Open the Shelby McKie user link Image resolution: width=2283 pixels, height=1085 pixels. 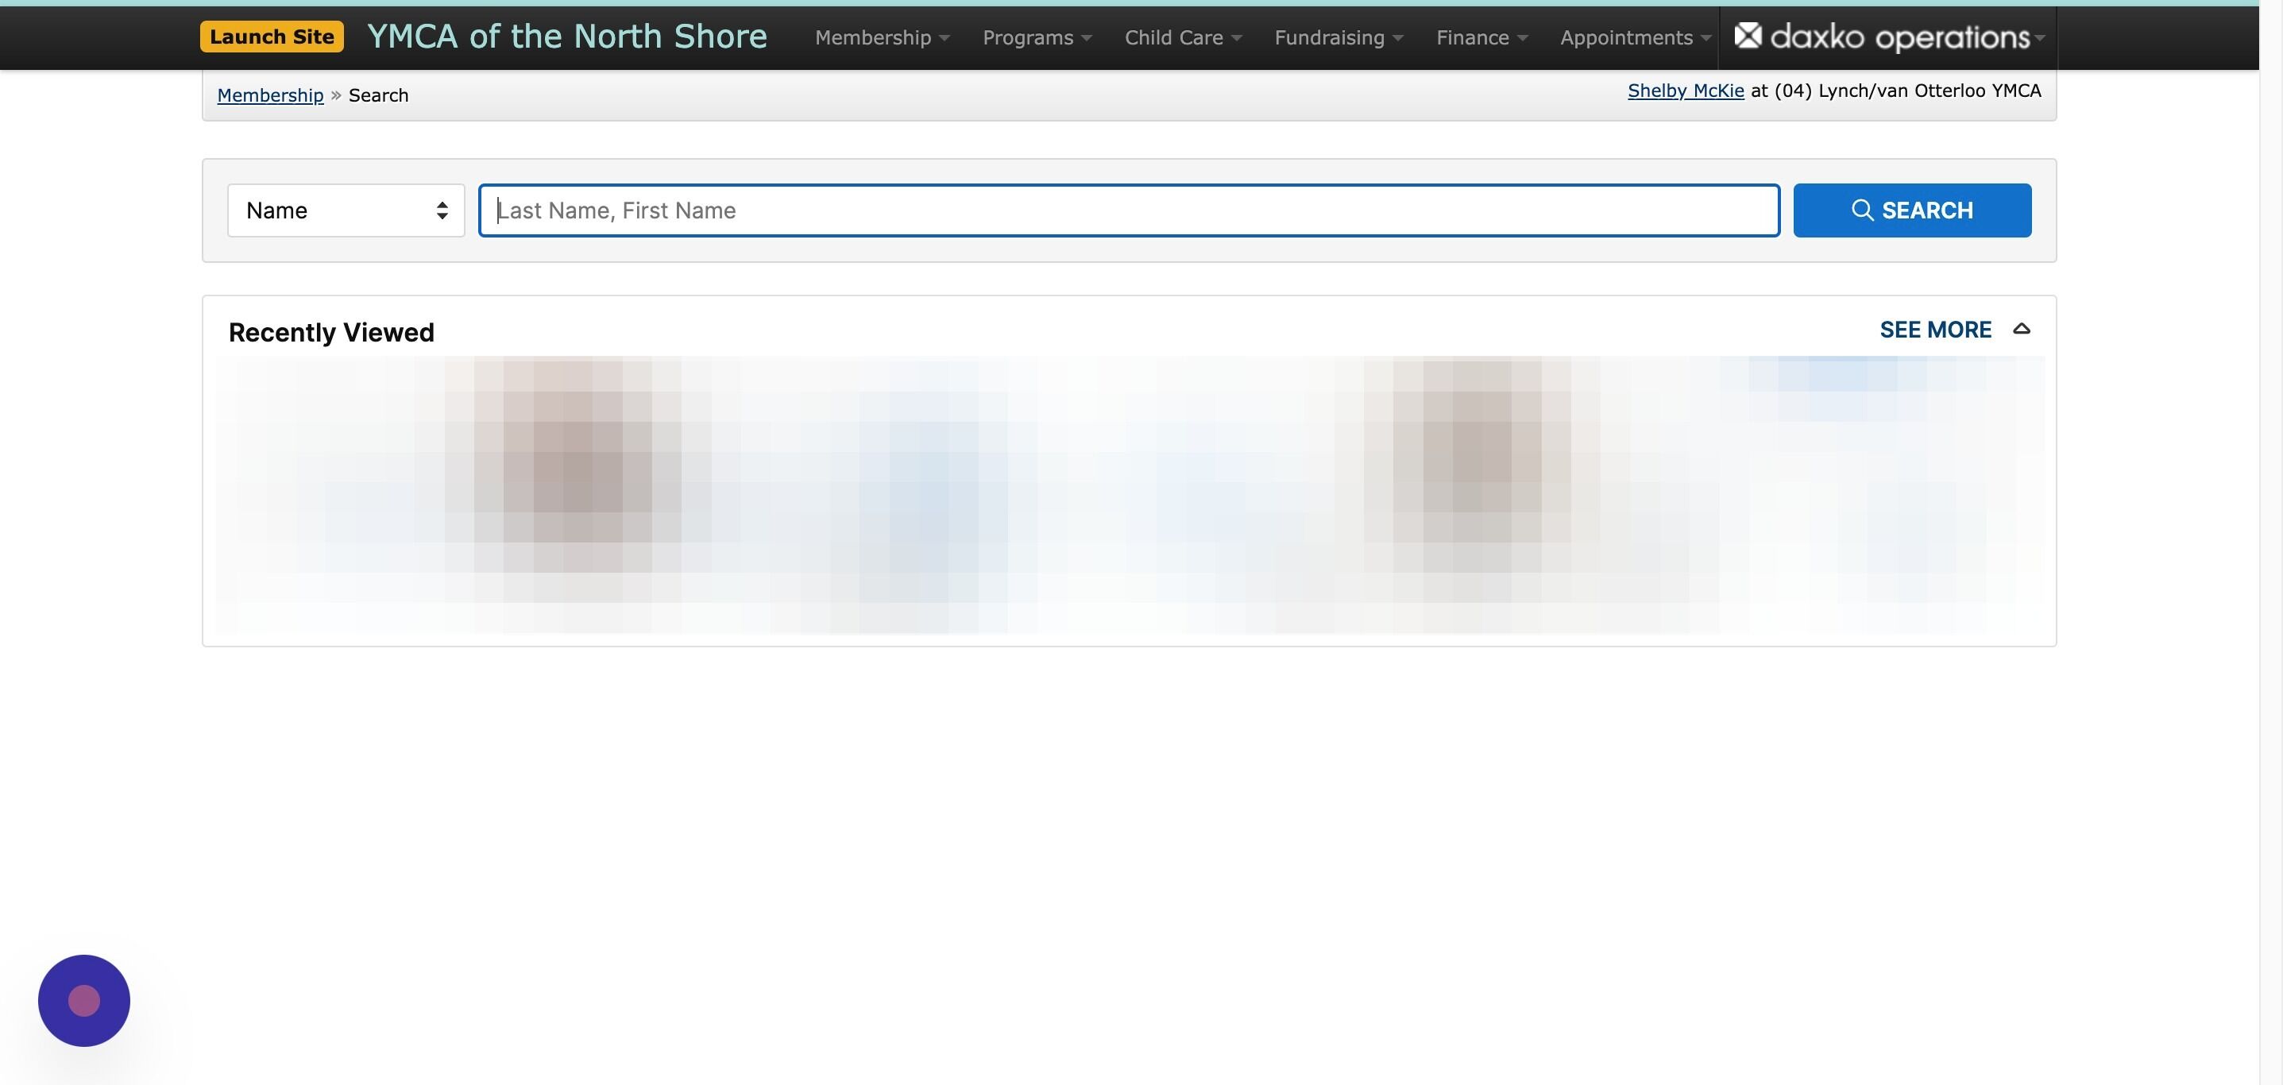[1686, 91]
